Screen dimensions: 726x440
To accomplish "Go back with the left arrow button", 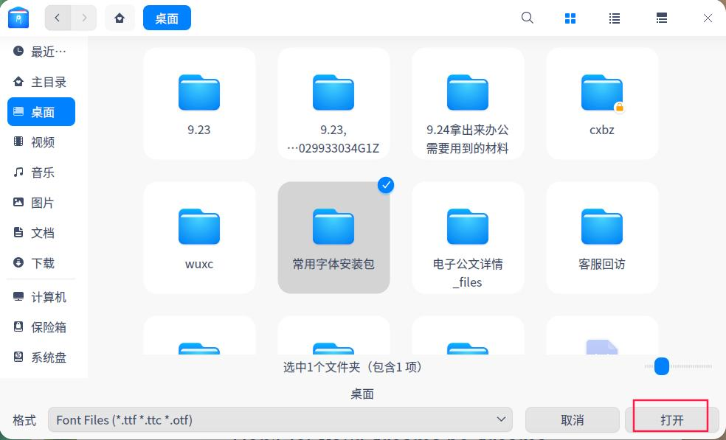I will tap(58, 18).
